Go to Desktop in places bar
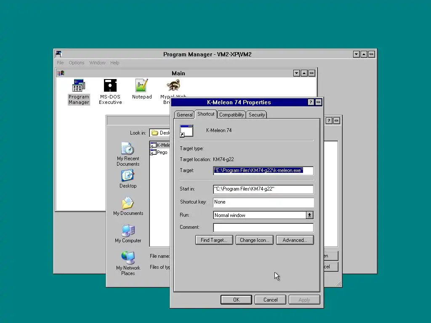 [x=128, y=179]
